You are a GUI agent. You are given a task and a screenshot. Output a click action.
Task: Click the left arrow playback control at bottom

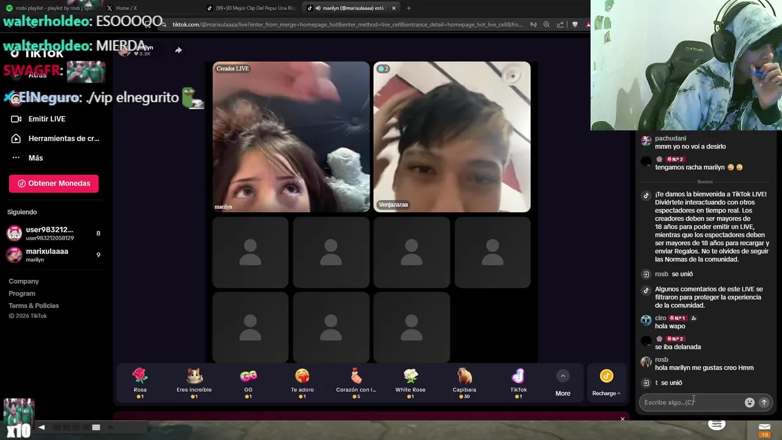click(x=42, y=427)
